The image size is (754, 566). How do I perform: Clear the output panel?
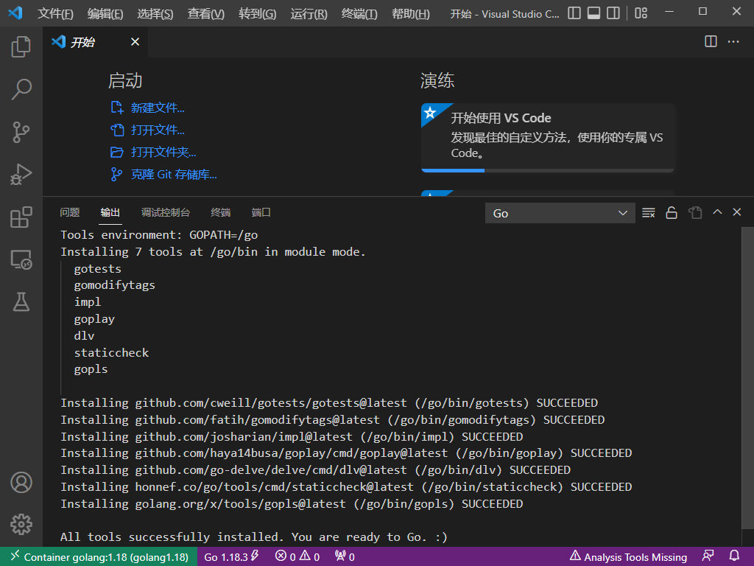click(648, 213)
